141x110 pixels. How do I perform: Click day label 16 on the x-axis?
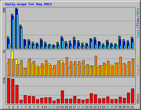(x=70, y=107)
